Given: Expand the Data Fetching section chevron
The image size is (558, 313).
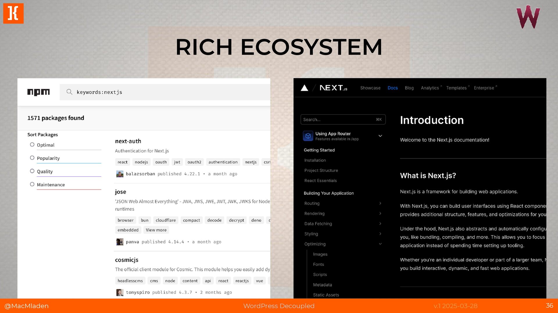Looking at the screenshot, I should click(380, 223).
